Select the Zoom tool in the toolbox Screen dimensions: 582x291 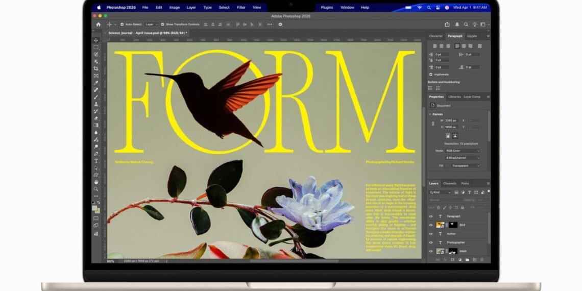pyautogui.click(x=96, y=189)
